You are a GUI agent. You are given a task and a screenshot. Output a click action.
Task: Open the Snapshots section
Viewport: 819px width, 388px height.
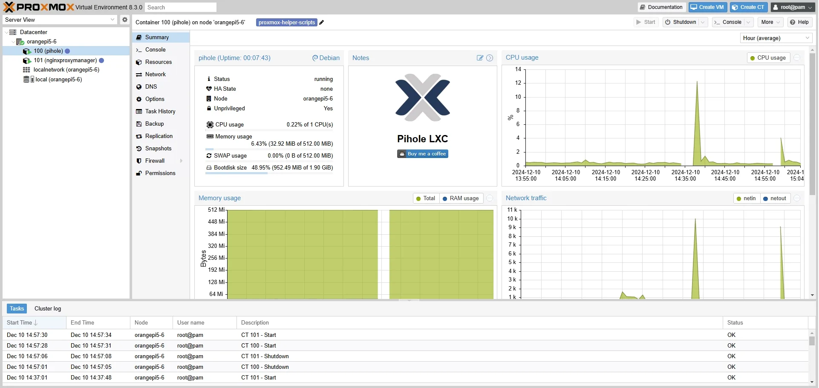161,149
